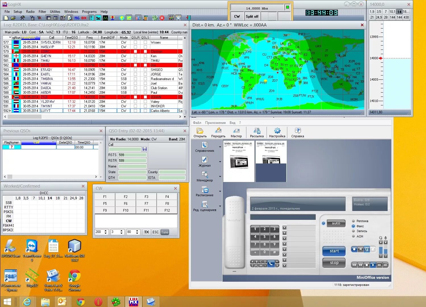
Task: Click the globe world map toolbar icon
Action: point(122,18)
